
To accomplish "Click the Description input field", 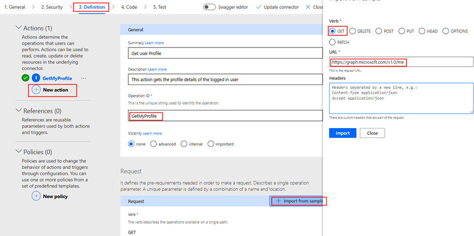I will (x=225, y=79).
